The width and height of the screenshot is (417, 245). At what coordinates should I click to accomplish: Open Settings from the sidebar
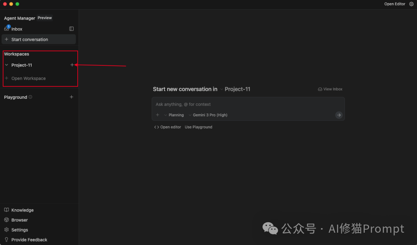(19, 230)
